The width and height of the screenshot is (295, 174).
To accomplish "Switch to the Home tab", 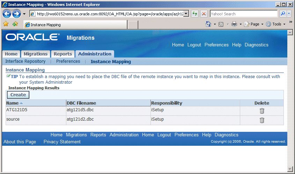I will (11, 54).
